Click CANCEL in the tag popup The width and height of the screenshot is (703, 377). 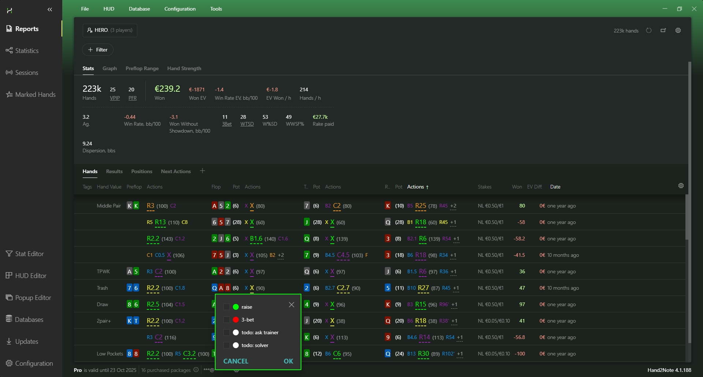(236, 361)
